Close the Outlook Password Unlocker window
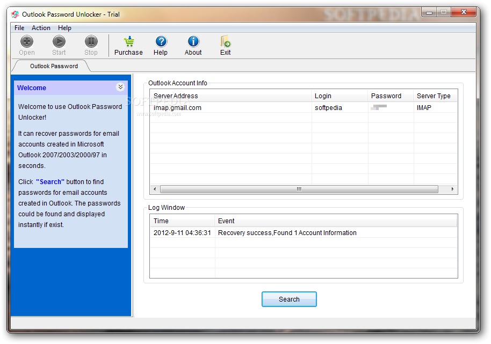This screenshot has height=344, width=491. (464, 12)
